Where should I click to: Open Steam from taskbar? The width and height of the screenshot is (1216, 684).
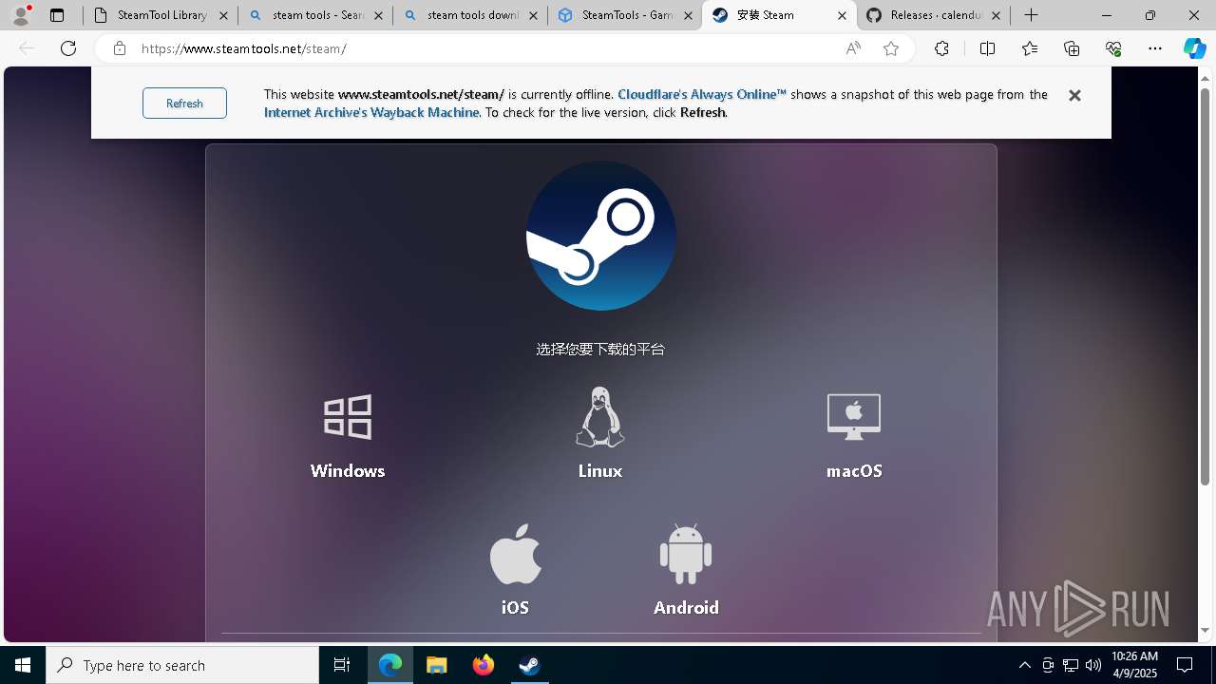[529, 665]
